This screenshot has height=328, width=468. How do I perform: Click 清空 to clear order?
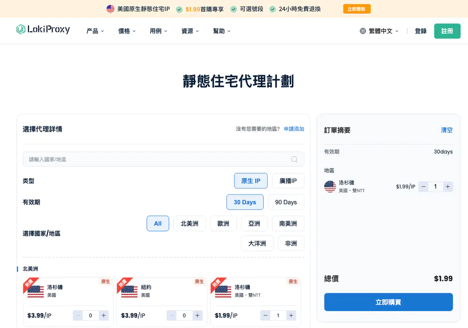click(x=447, y=130)
